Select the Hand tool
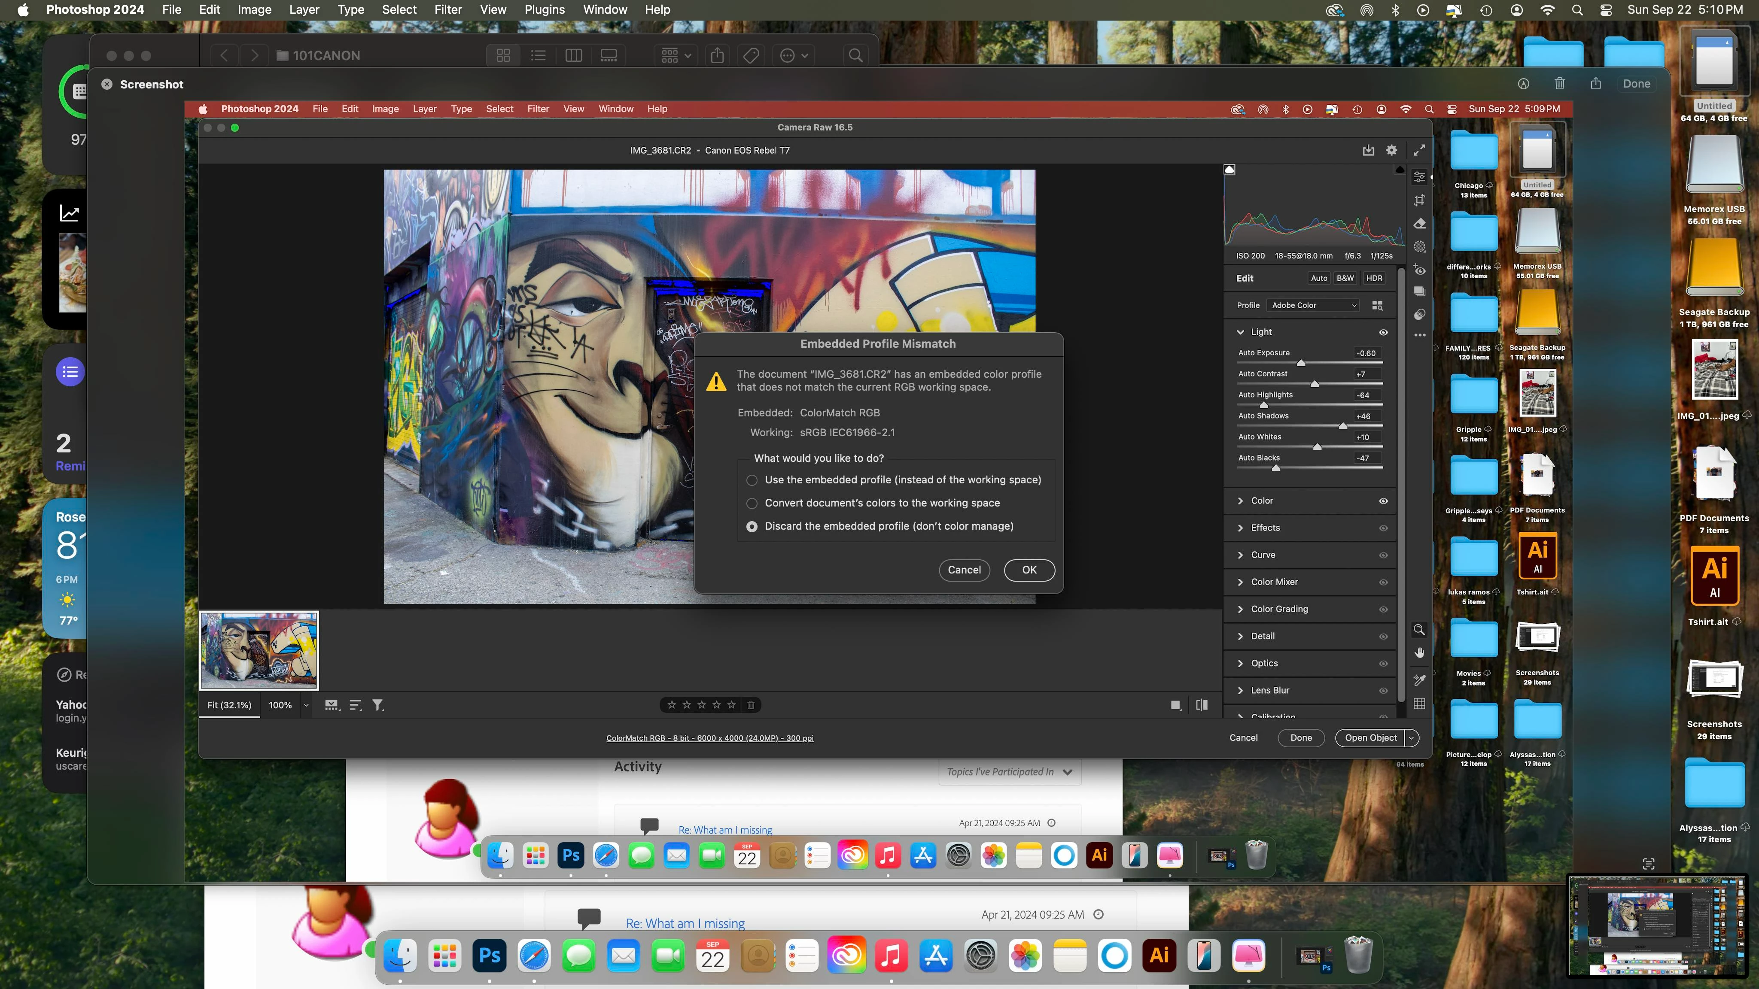The height and width of the screenshot is (989, 1759). pyautogui.click(x=1419, y=653)
